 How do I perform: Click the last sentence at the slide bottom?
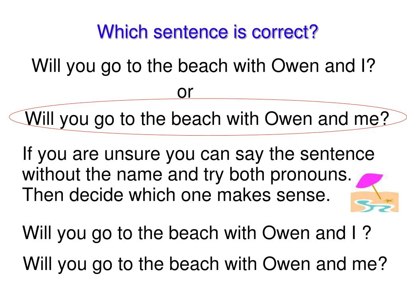pyautogui.click(x=205, y=264)
